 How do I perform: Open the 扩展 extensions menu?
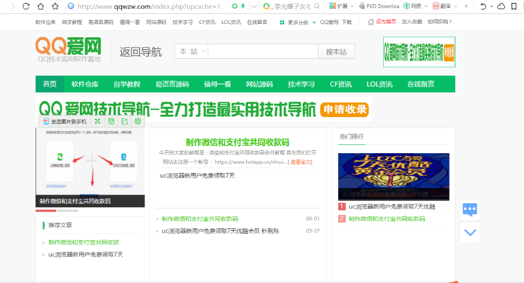click(x=341, y=6)
